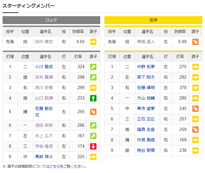Image resolution: width=205 pixels, height=173 pixels.
Task: Open player page for 池田 来翔
Action: pyautogui.click(x=44, y=125)
